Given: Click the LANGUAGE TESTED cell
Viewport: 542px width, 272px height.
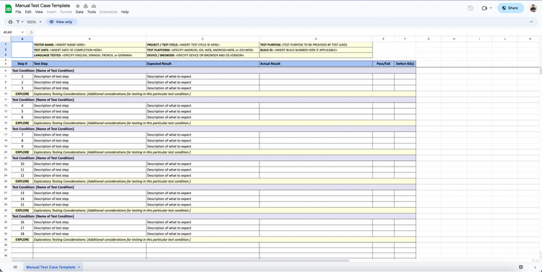Looking at the screenshot, I should click(x=90, y=56).
